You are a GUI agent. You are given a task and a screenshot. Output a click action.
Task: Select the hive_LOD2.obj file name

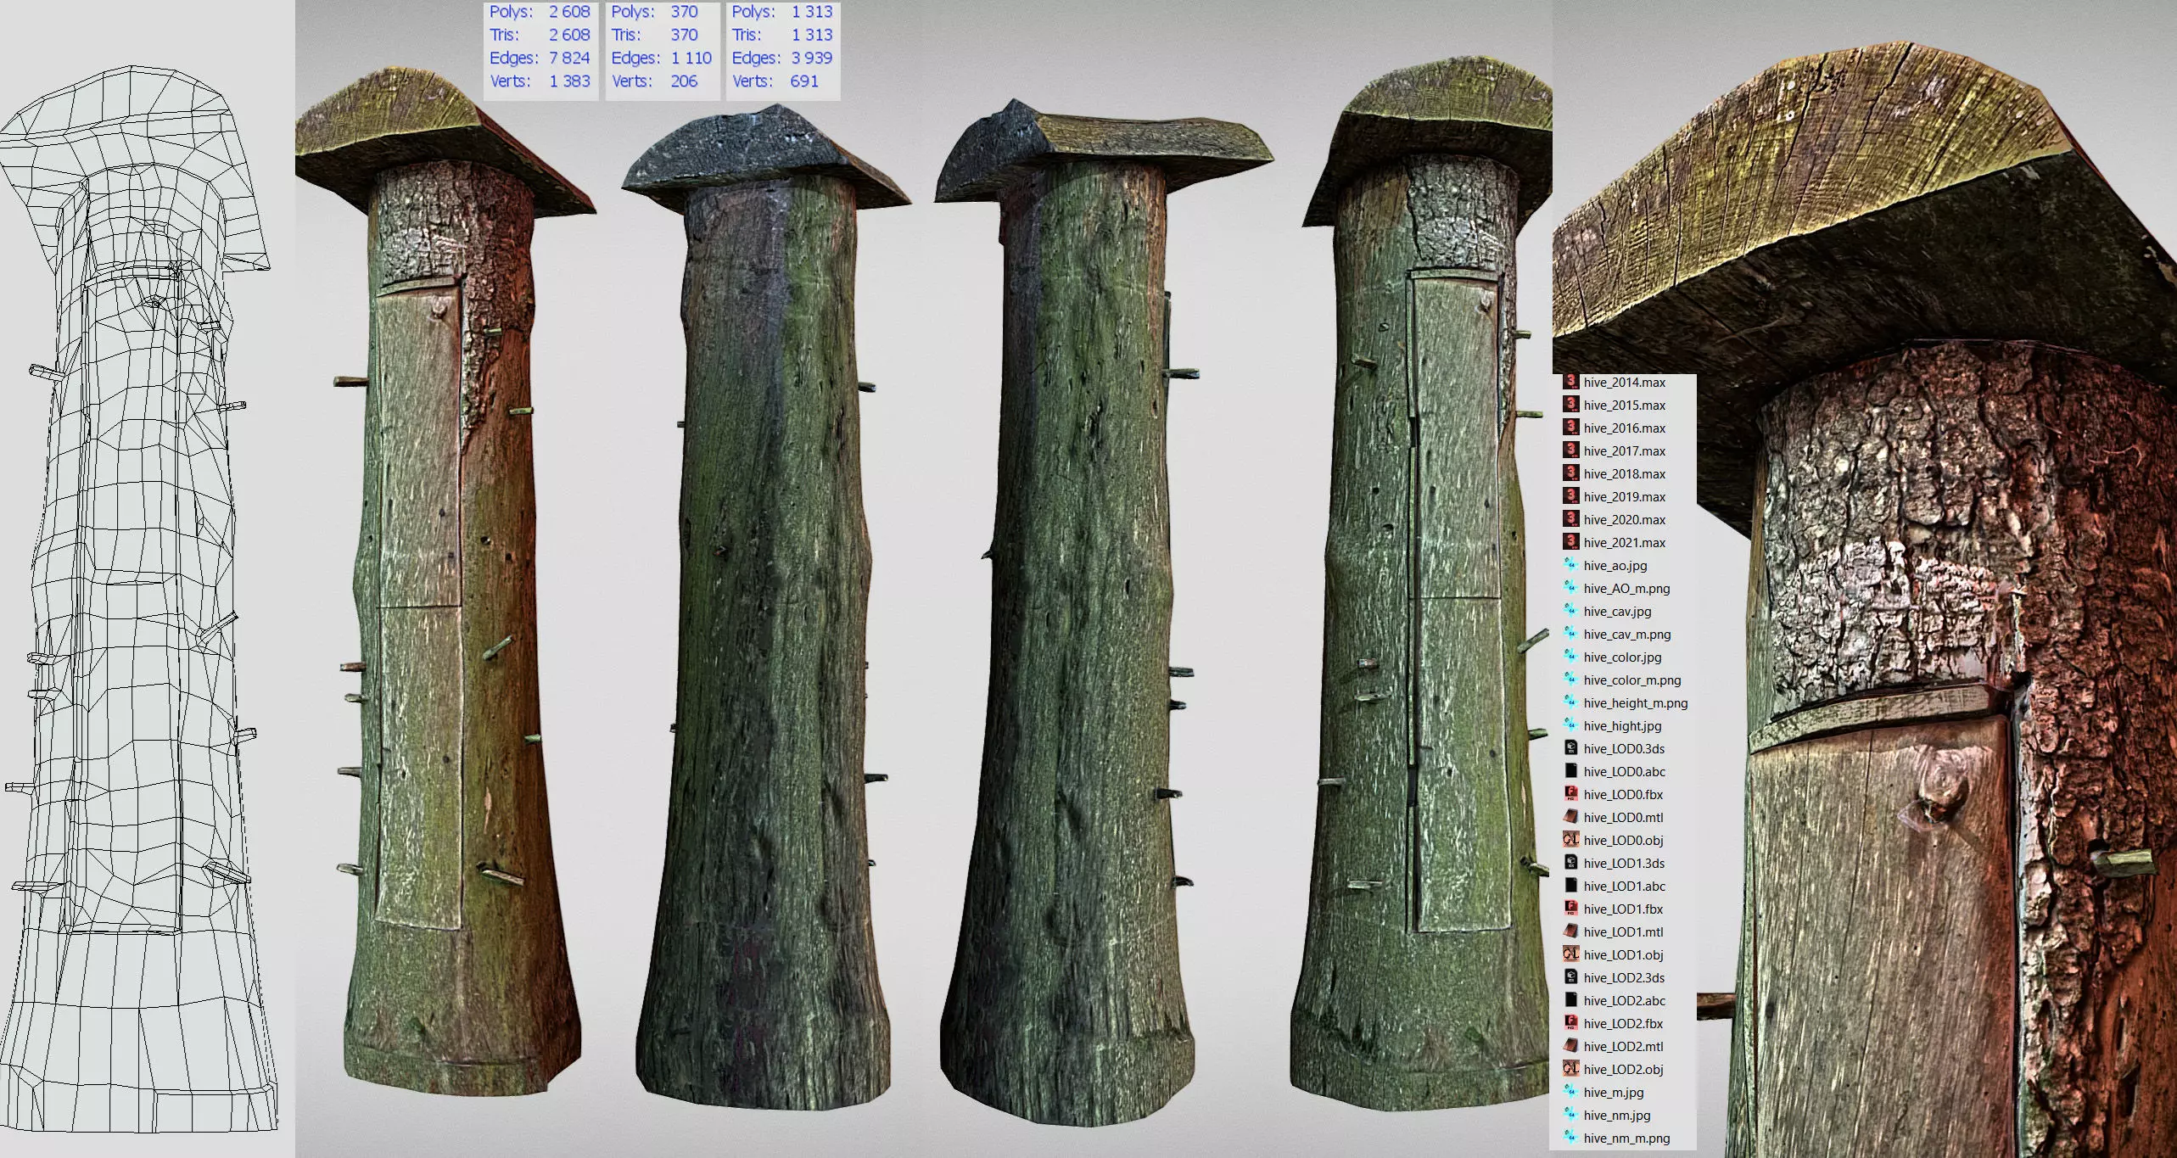[x=1623, y=1069]
